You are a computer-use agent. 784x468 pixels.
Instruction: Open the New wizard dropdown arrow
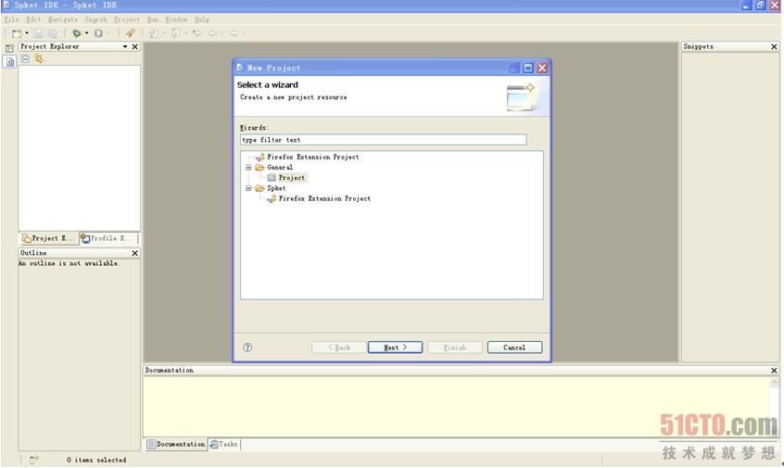click(27, 33)
